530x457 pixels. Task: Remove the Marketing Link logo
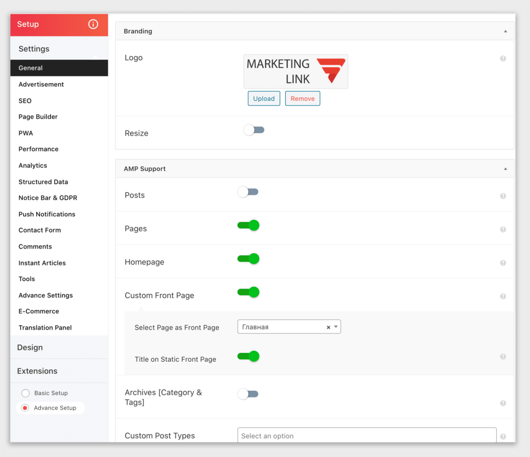pos(302,98)
